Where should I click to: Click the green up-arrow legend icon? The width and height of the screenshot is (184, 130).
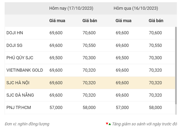110,124
